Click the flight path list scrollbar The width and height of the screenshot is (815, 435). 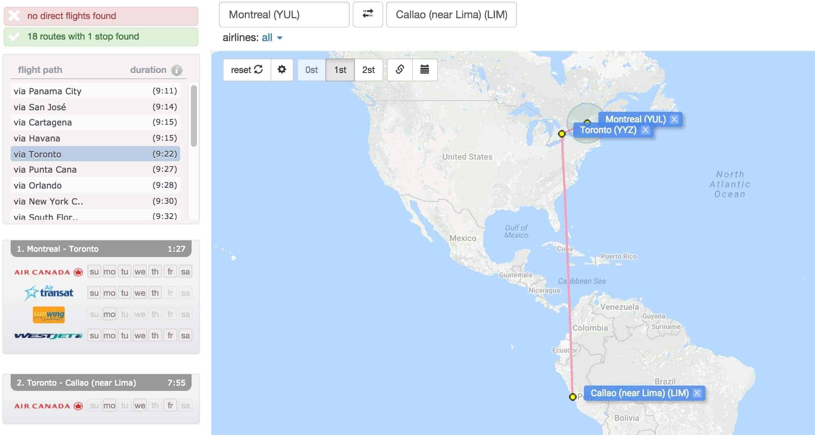click(193, 116)
